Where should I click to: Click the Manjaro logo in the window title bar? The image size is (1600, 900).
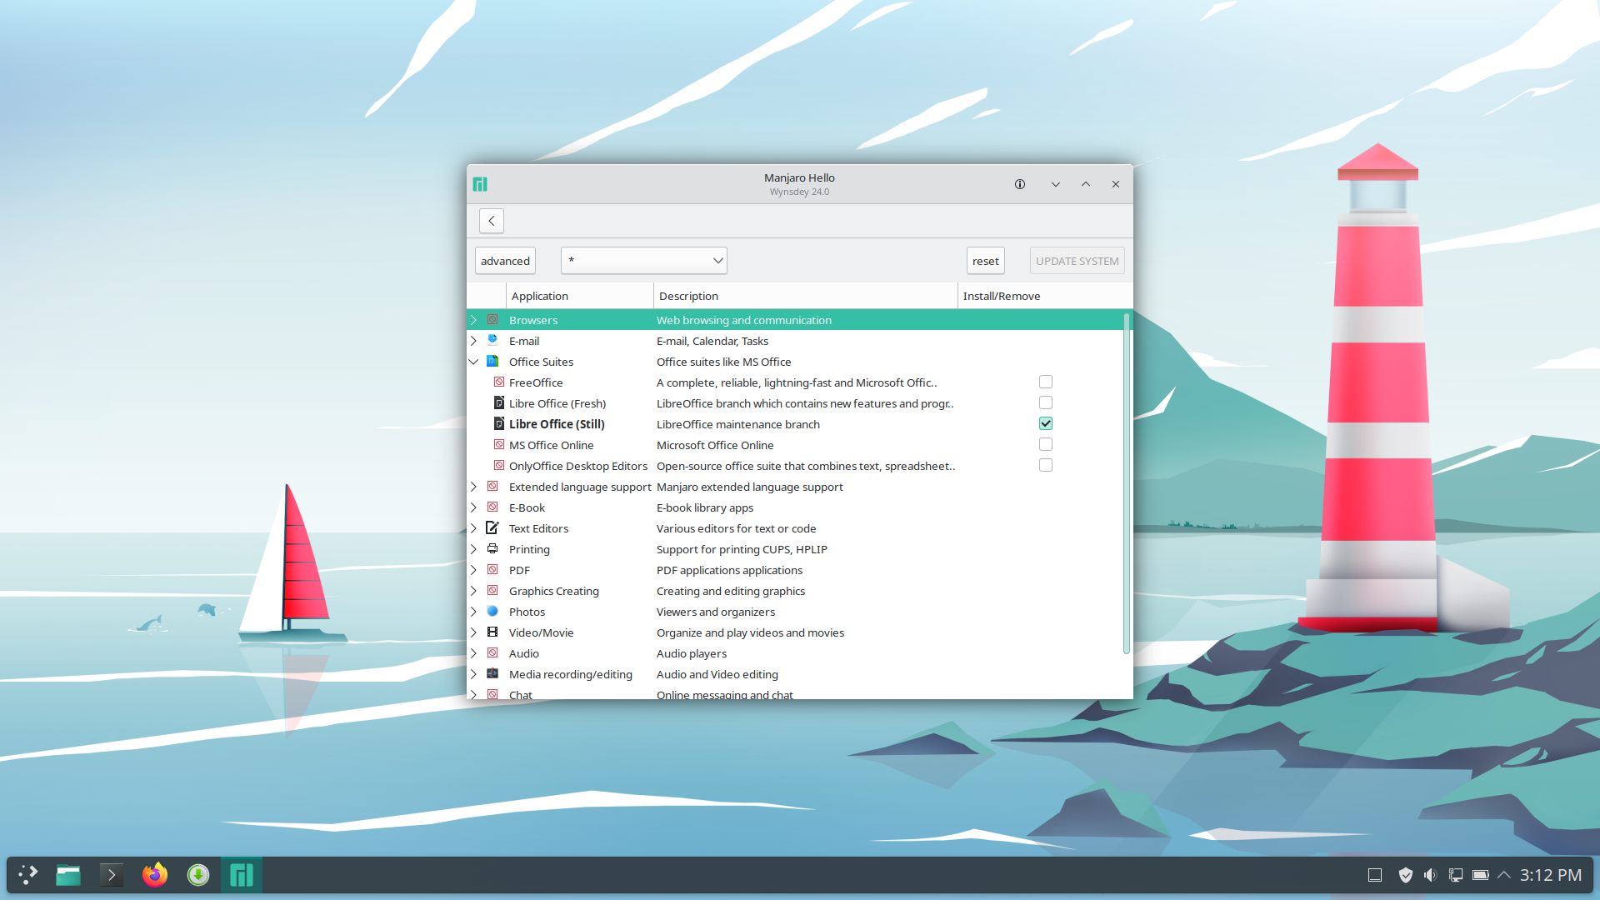(x=480, y=184)
